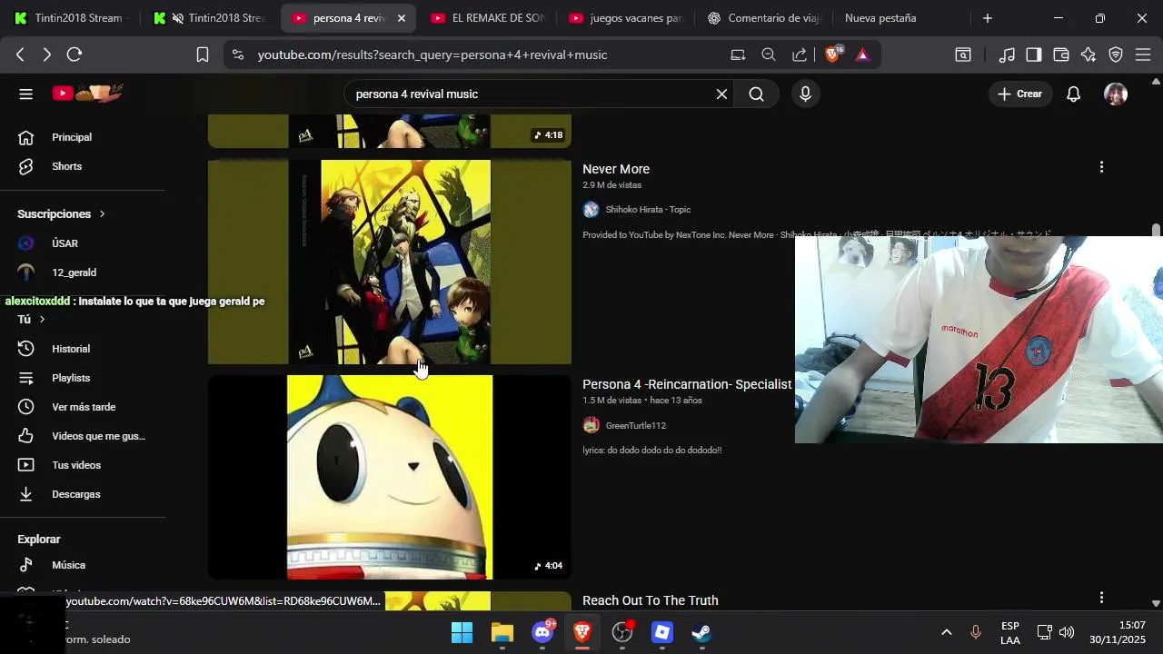Screen dimensions: 1163x654
Task: Click the Crear button
Action: (1020, 94)
